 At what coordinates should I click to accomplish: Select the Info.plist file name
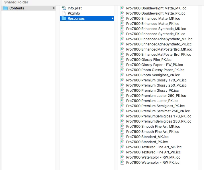[x=75, y=8]
